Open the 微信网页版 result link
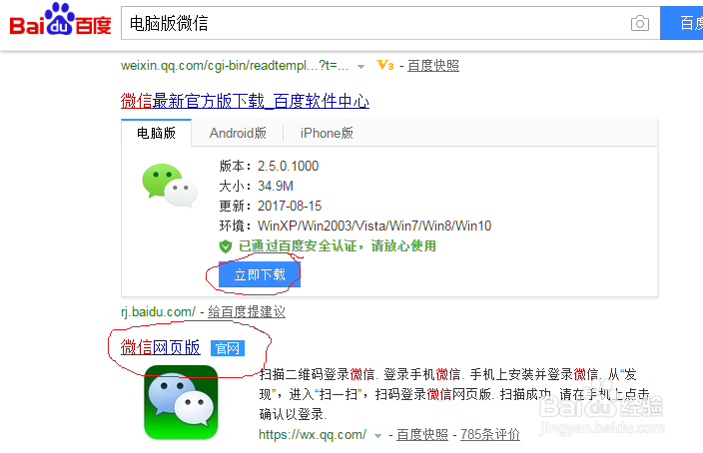Screen dimensions: 703x453 (x=160, y=347)
